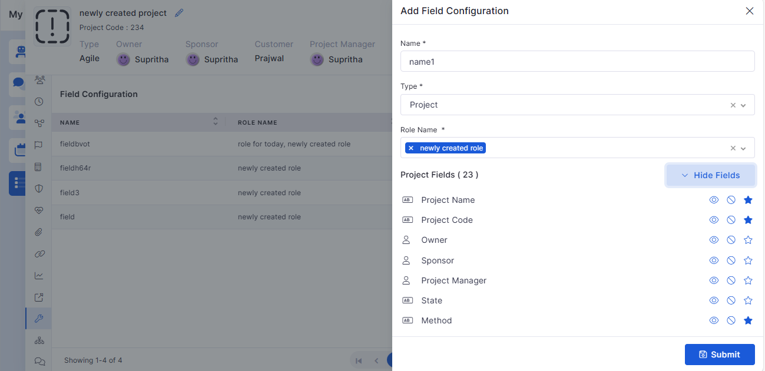Click the disable icon for the State field
This screenshot has width=765, height=371.
tap(731, 300)
